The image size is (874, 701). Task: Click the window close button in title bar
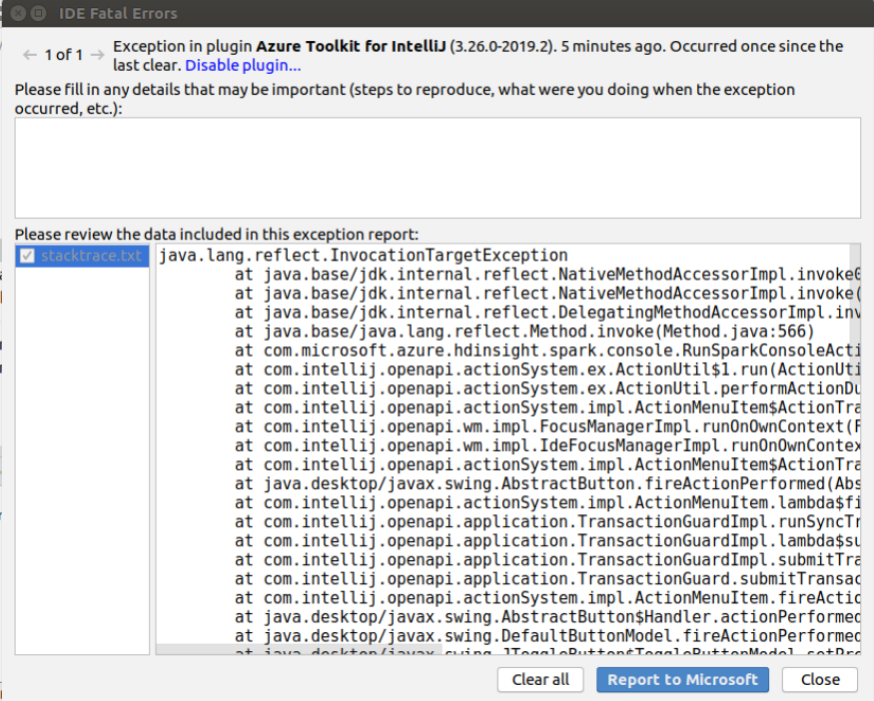pos(18,13)
